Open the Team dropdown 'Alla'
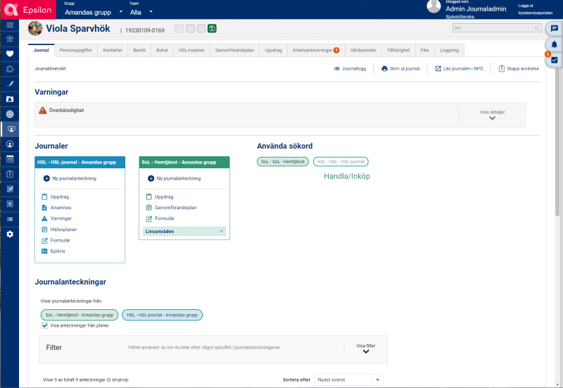Viewport: 563px width, 388px height. (x=141, y=12)
